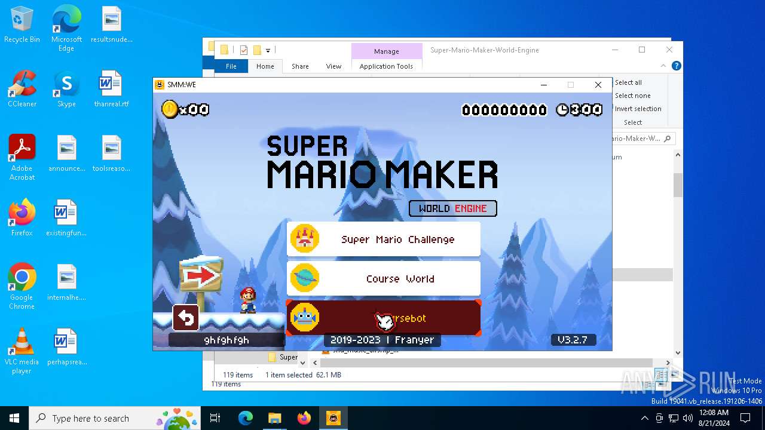The height and width of the screenshot is (430, 765).
Task: Click the timer clock icon
Action: click(562, 110)
